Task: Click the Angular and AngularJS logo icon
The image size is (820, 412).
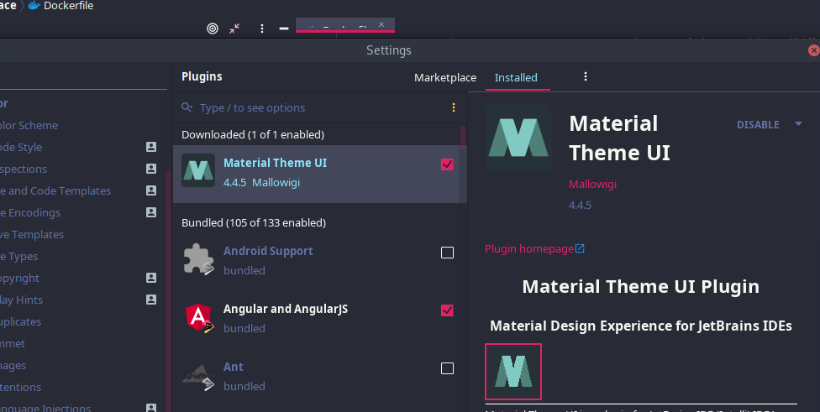Action: 199,317
